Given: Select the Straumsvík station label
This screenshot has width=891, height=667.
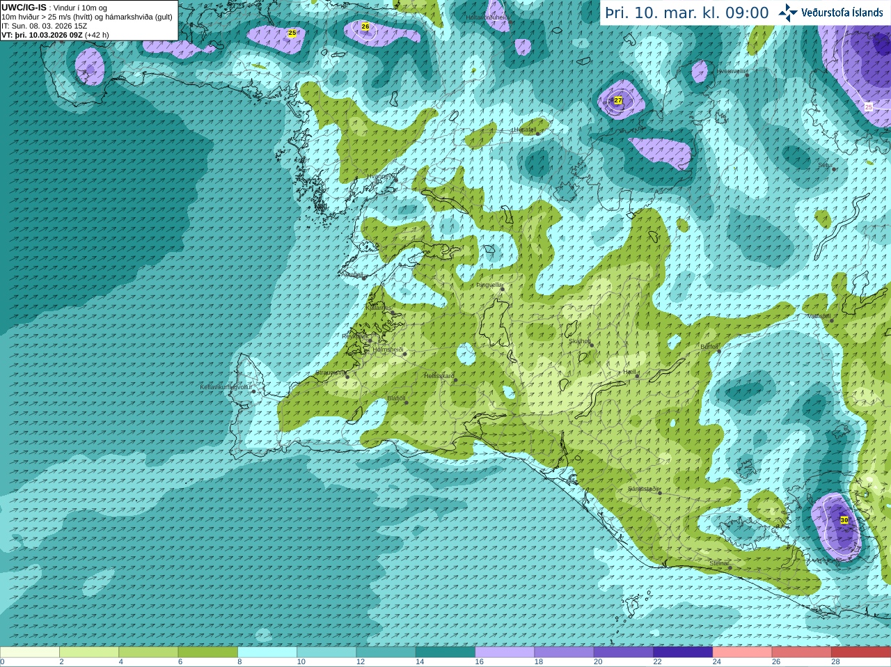Looking at the screenshot, I should pyautogui.click(x=330, y=372).
